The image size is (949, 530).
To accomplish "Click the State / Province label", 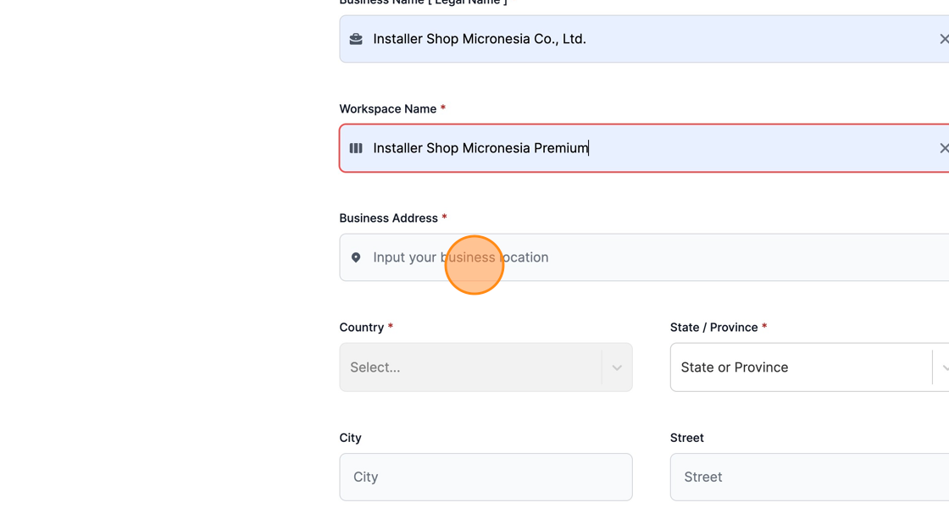I will coord(713,328).
